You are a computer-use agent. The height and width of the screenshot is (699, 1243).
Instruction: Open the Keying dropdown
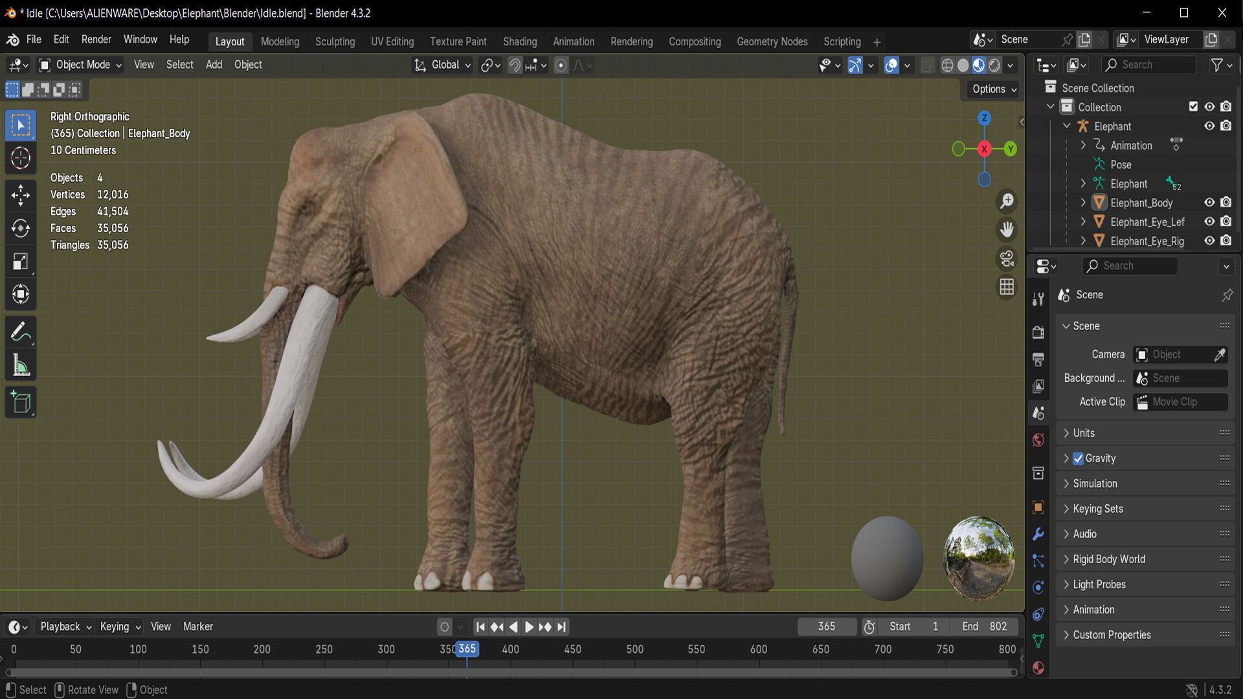point(120,627)
